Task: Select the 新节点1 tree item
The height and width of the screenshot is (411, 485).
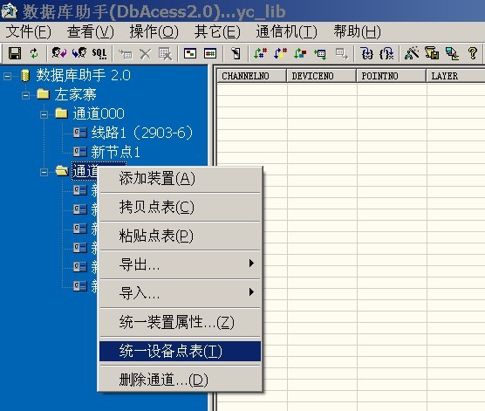Action: [115, 152]
